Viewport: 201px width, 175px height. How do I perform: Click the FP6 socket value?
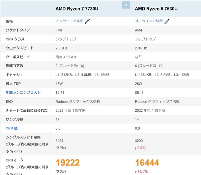pos(59,30)
